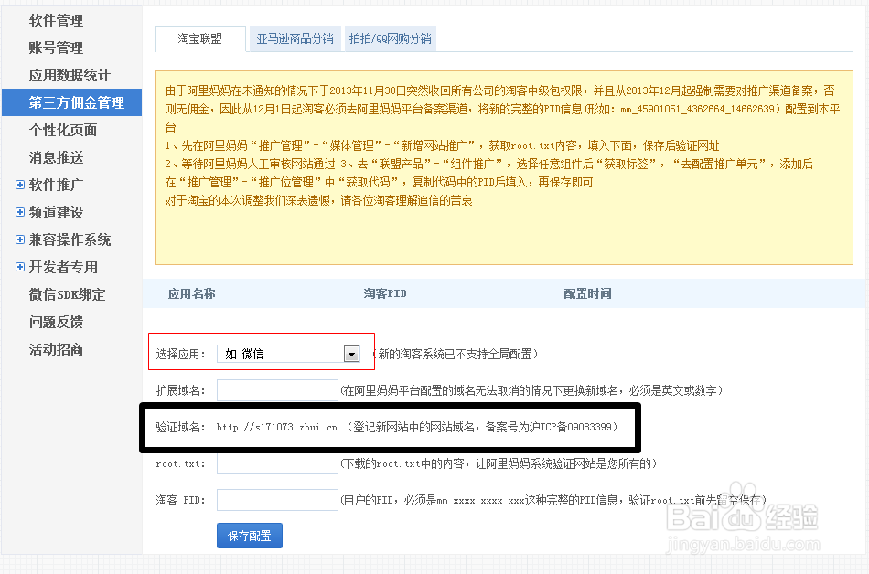
Task: Click the 淘客PID input field
Action: 276,499
